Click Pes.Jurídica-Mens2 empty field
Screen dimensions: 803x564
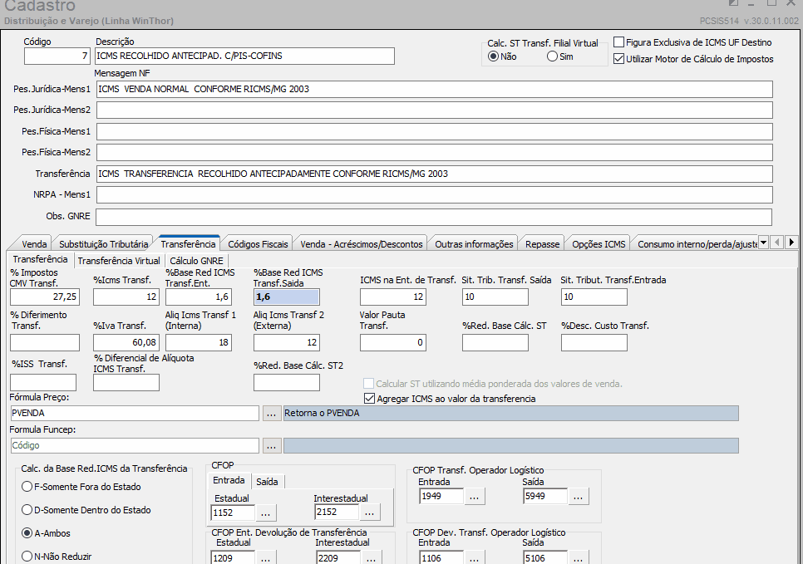(x=434, y=110)
